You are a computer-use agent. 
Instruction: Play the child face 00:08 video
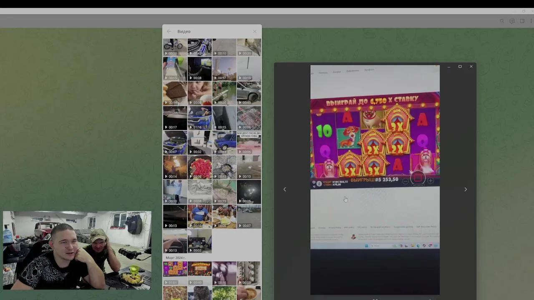199,93
